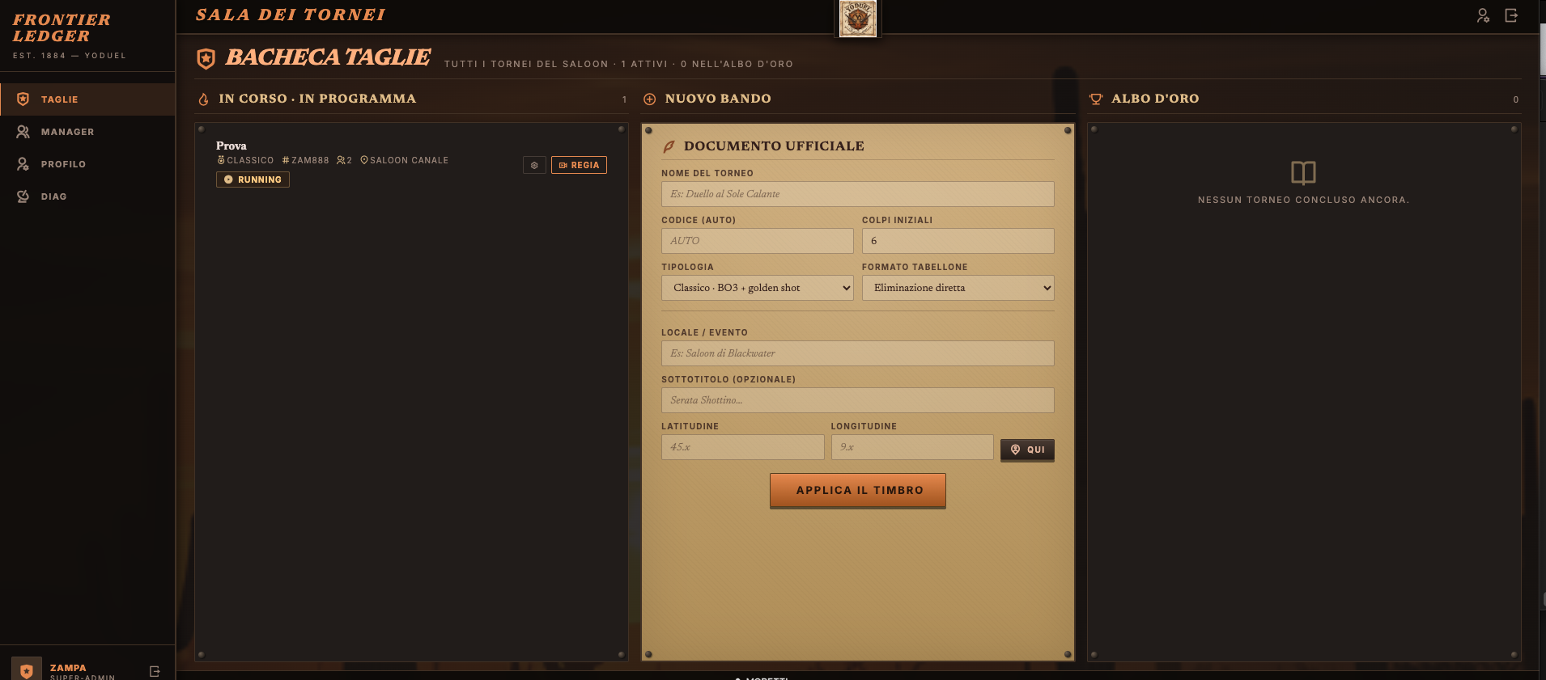The height and width of the screenshot is (680, 1546).
Task: Focus the Longitudine field
Action: click(911, 447)
